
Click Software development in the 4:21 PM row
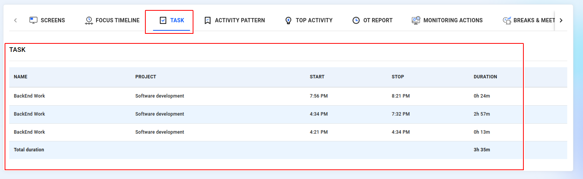coord(160,132)
